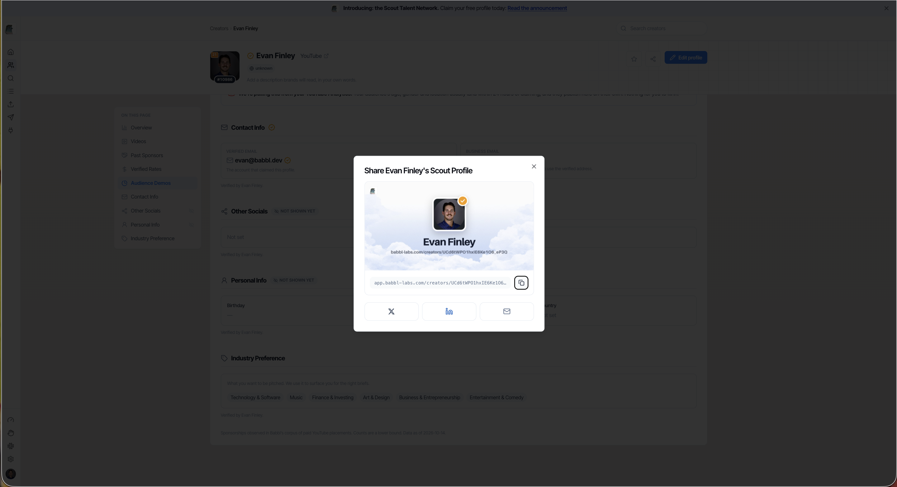Screen dimensions: 897x487
Task: Click Evan Finley's profile photo in header
Action: click(x=225, y=66)
